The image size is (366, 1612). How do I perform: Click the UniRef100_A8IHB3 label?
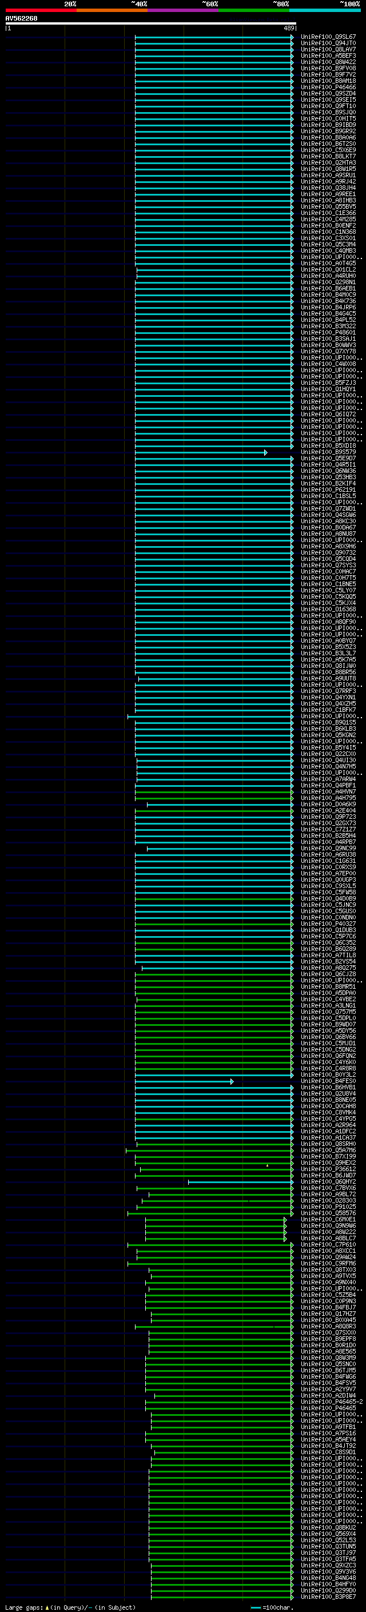(x=328, y=200)
